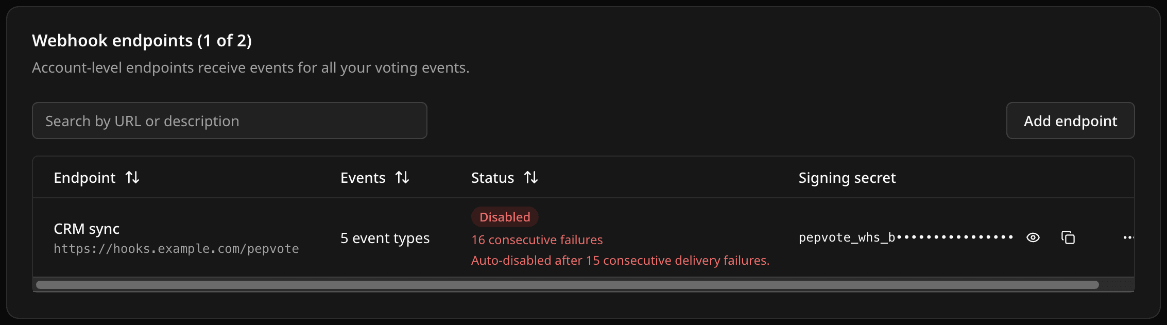This screenshot has width=1167, height=325.
Task: Click the red Disabled status badge
Action: (505, 217)
